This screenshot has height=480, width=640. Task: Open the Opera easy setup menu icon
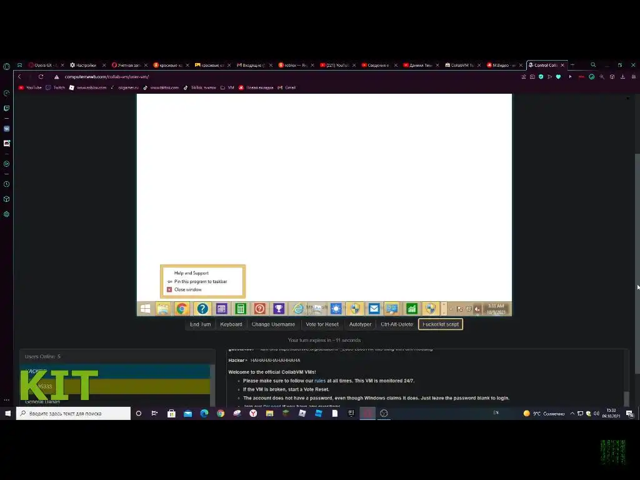634,77
